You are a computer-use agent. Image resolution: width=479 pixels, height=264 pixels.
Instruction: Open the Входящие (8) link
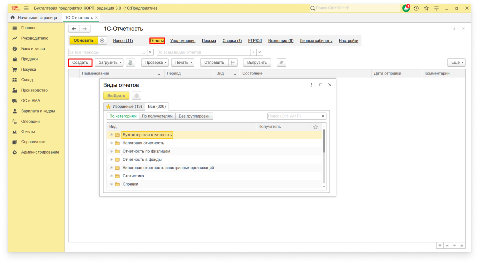tap(281, 41)
